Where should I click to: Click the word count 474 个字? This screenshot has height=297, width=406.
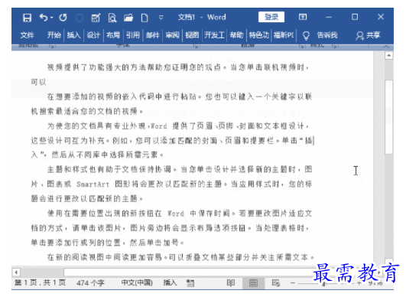90,282
